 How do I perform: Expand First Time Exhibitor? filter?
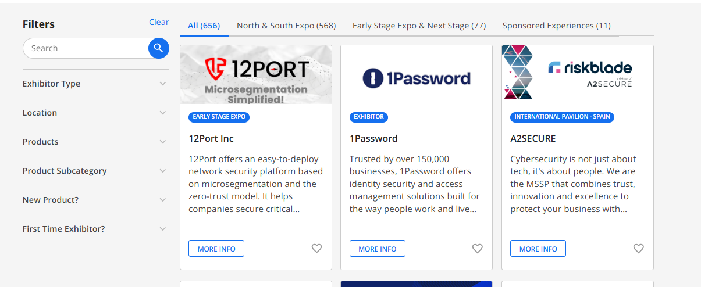(x=162, y=229)
